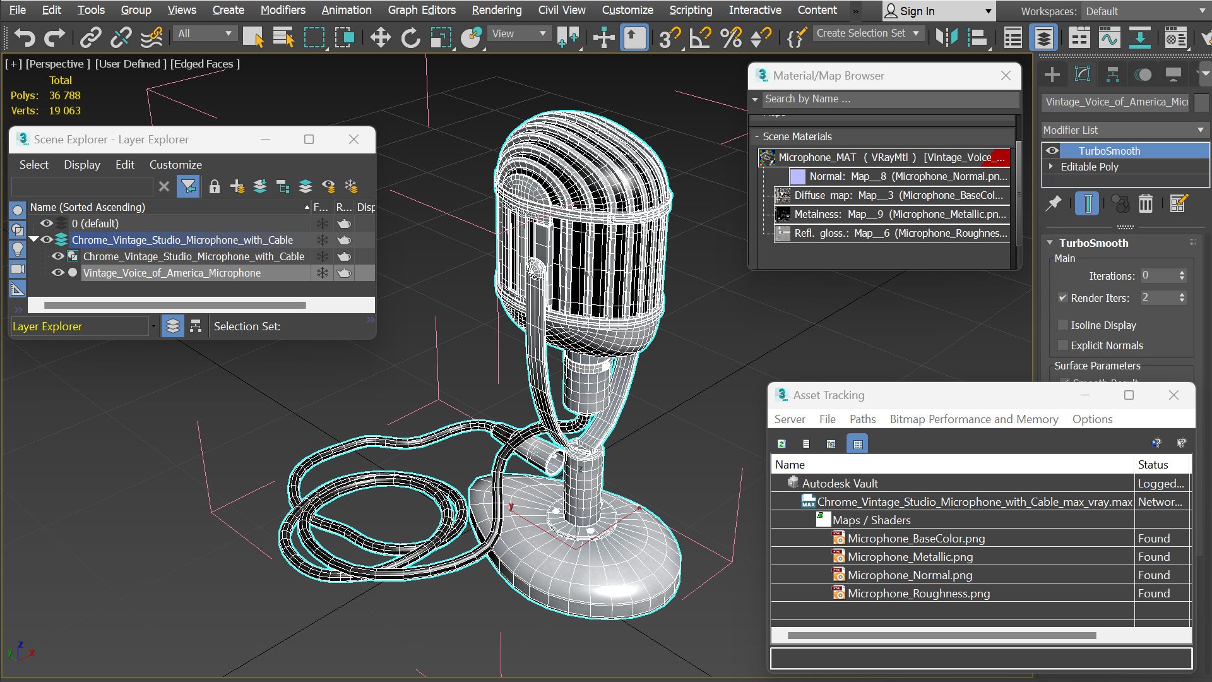
Task: Toggle TurboSmooth modifier eye icon
Action: (x=1052, y=151)
